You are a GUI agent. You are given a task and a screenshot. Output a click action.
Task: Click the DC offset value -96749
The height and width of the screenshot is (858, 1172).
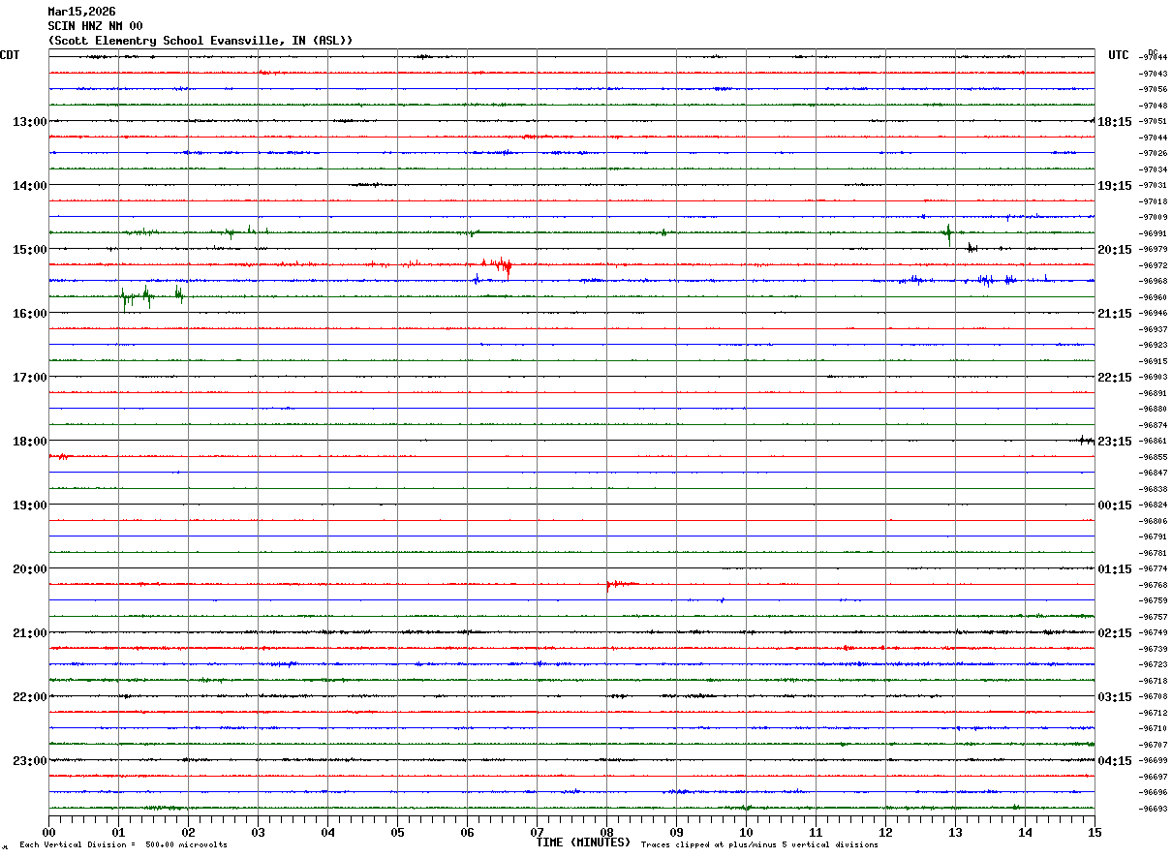[1153, 632]
